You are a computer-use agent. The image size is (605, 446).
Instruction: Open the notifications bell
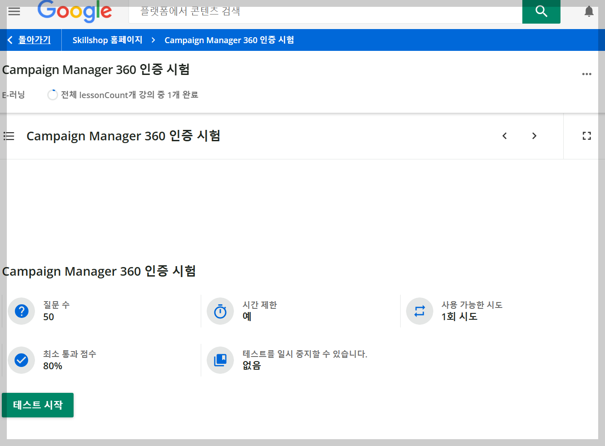(x=589, y=11)
